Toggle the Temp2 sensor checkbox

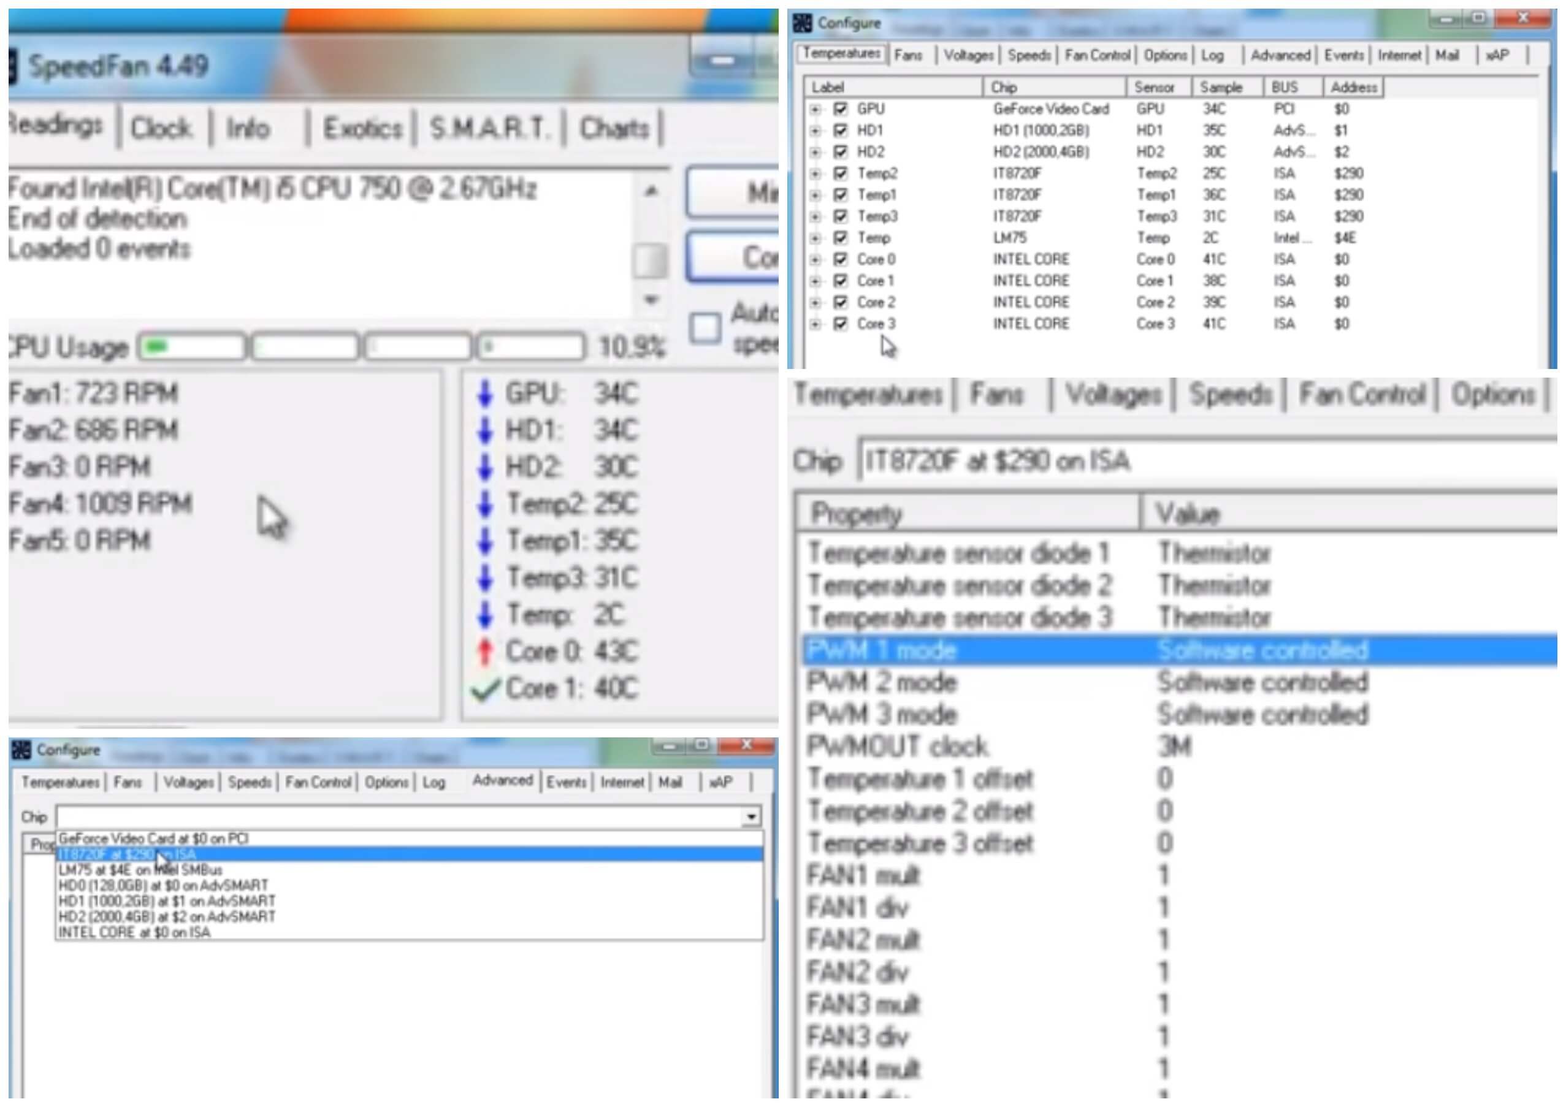pyautogui.click(x=840, y=174)
